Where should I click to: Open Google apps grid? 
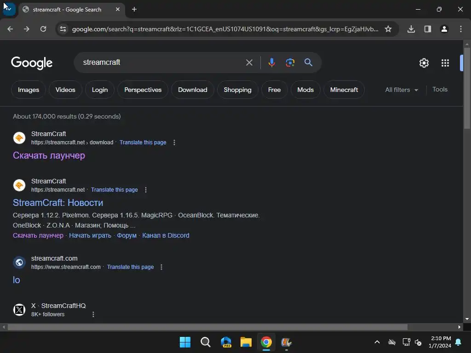click(445, 63)
